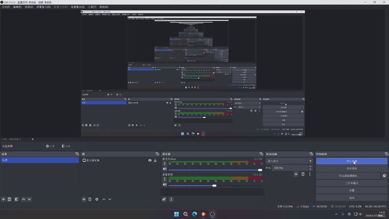Image resolution: width=389 pixels, height=219 pixels.
Task: Open virtual camera settings gear icon
Action: coord(384,176)
